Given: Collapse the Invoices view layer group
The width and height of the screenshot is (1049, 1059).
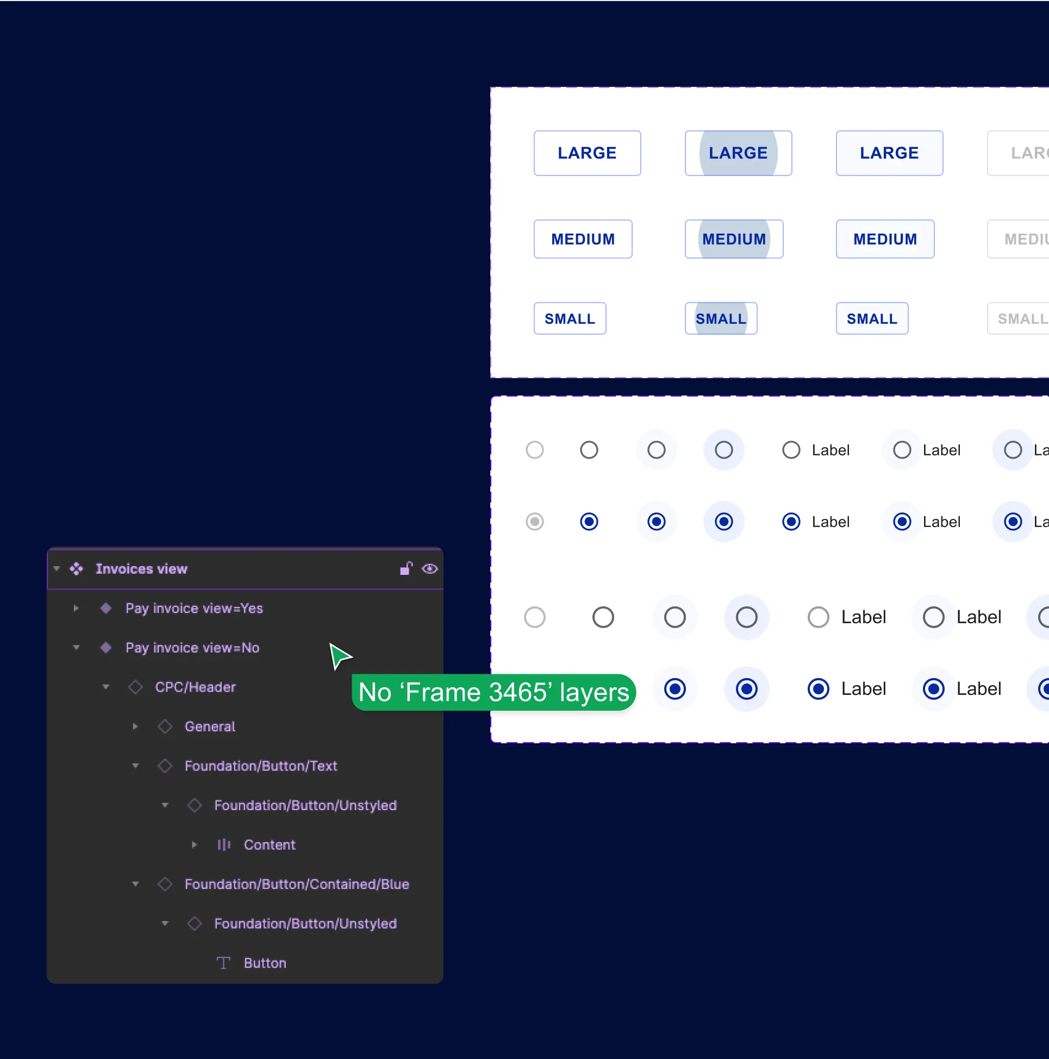Looking at the screenshot, I should (57, 568).
